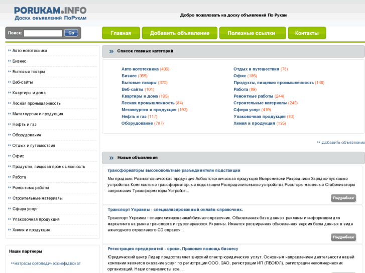Click chevron icon beside Список главных категорий
The width and height of the screenshot is (365, 273).
point(111,52)
